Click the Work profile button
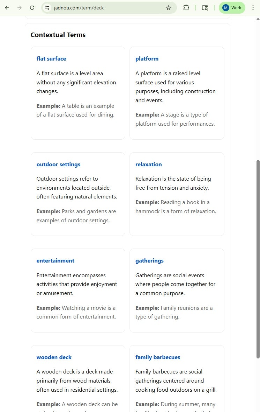260x412 pixels. [232, 7]
